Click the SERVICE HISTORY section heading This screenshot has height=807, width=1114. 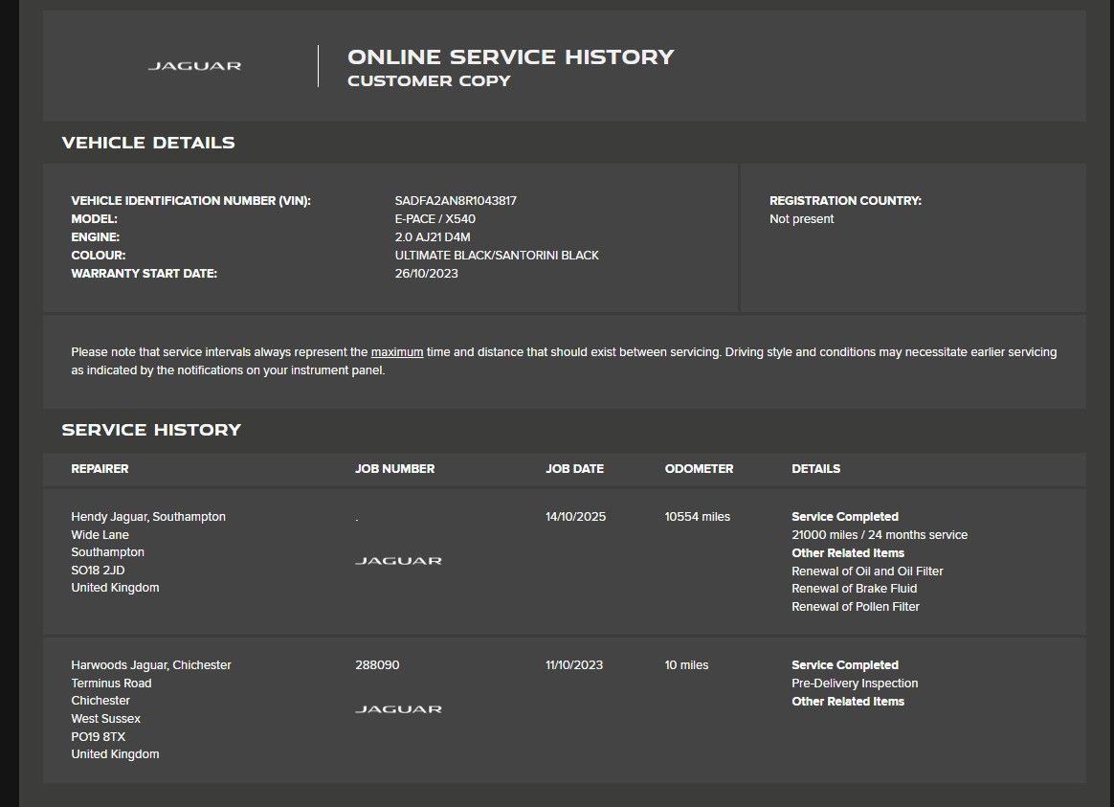point(151,430)
